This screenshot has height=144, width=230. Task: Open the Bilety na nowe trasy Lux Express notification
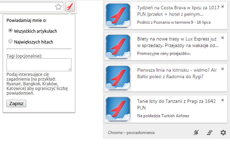(178, 42)
